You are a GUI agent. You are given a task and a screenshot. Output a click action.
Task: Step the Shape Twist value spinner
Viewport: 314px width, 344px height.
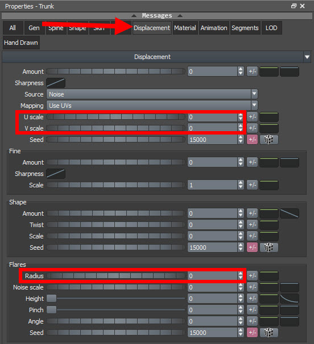241,225
